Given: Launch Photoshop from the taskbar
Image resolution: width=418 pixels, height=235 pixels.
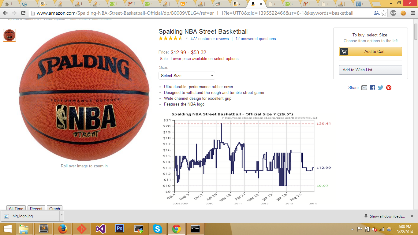Looking at the screenshot, I should [x=119, y=229].
